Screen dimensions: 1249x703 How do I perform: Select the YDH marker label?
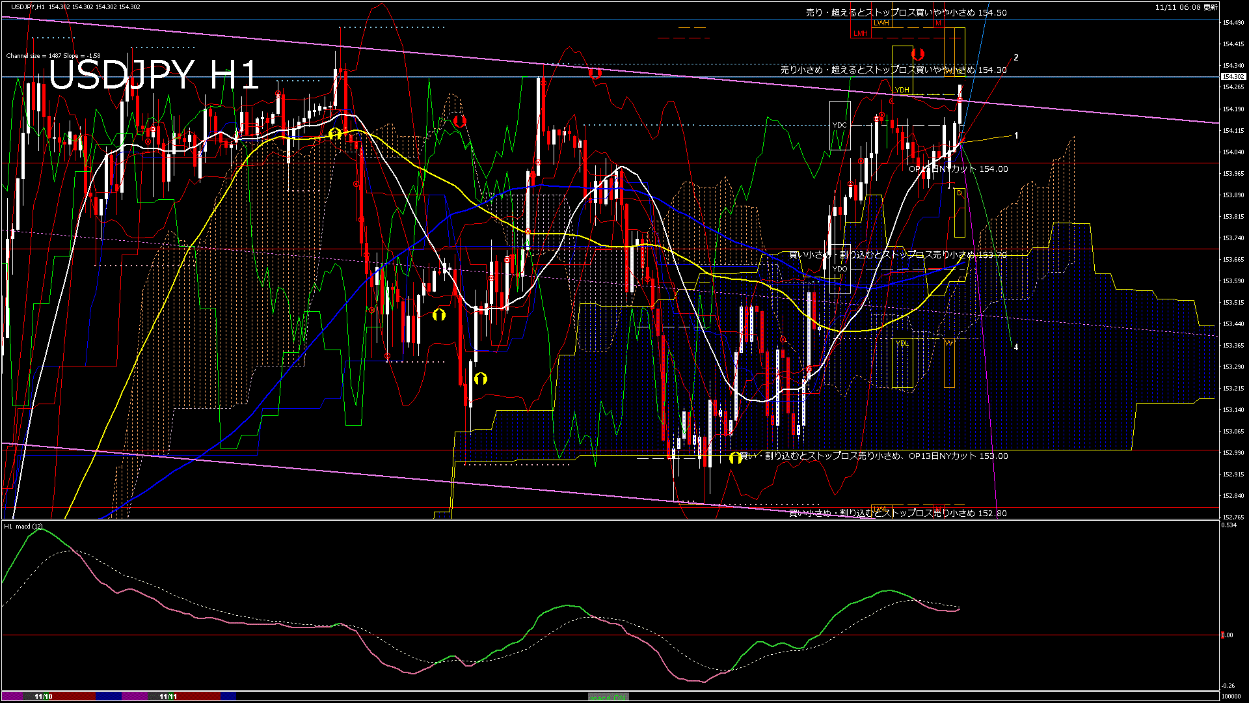[x=902, y=90]
